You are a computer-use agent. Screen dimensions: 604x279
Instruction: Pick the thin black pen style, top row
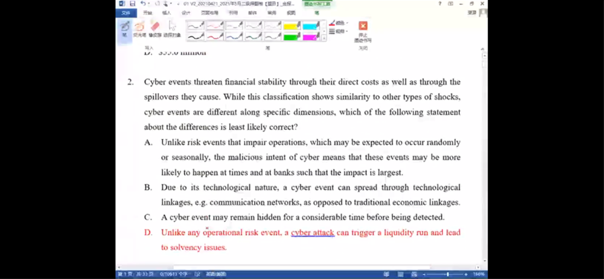pyautogui.click(x=195, y=26)
